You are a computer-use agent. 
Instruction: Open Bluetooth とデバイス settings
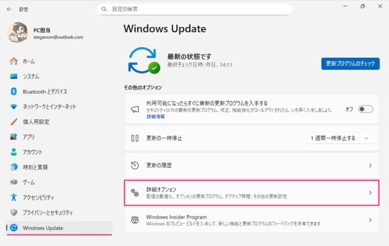click(x=45, y=92)
